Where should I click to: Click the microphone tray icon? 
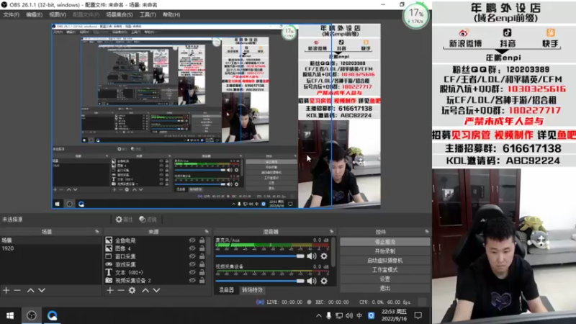point(329,315)
